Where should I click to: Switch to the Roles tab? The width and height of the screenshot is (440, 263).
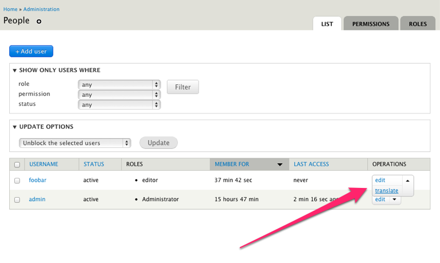click(x=418, y=24)
